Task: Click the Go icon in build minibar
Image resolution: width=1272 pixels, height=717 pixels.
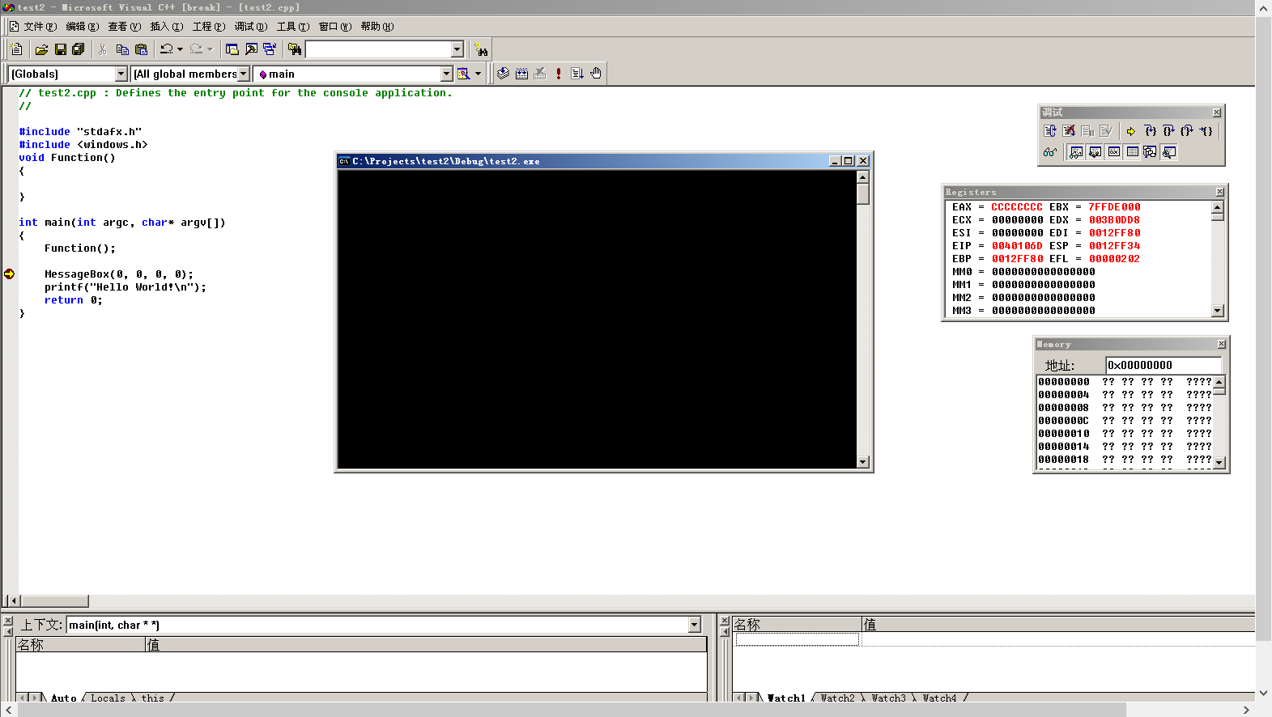Action: pos(577,73)
